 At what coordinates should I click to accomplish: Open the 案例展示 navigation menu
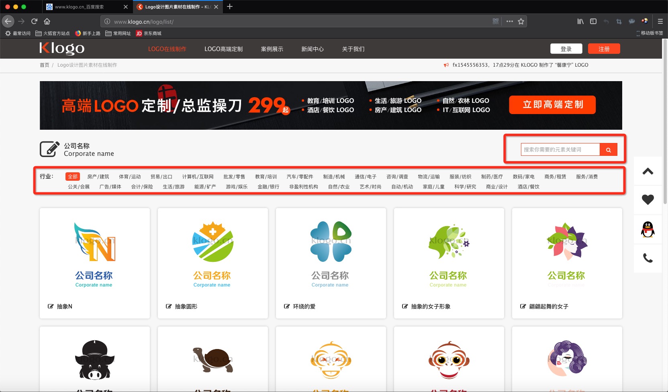(x=272, y=49)
